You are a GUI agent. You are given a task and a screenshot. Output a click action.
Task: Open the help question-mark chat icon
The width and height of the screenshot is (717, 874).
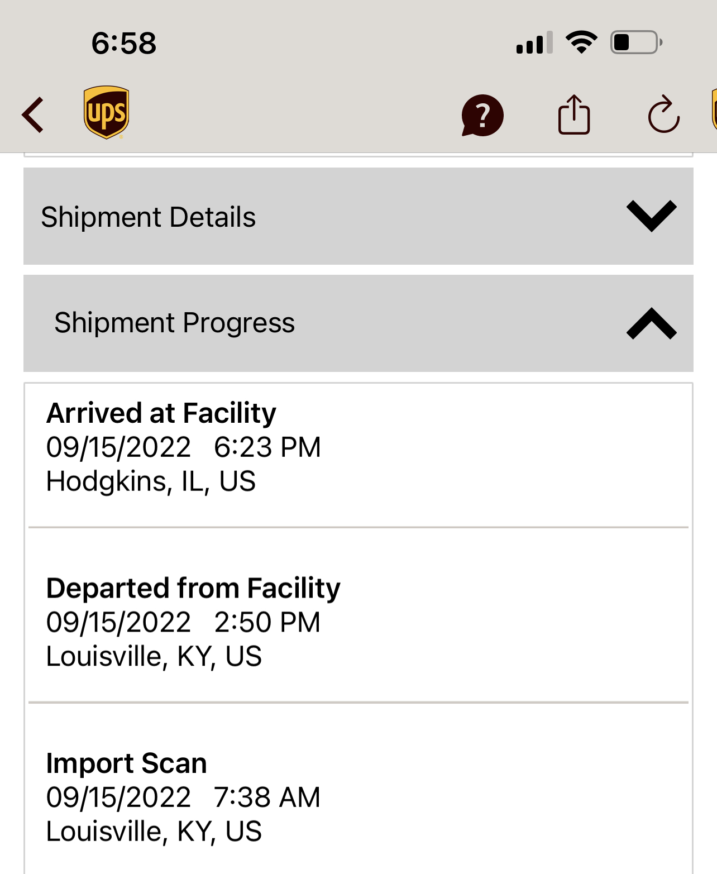482,115
